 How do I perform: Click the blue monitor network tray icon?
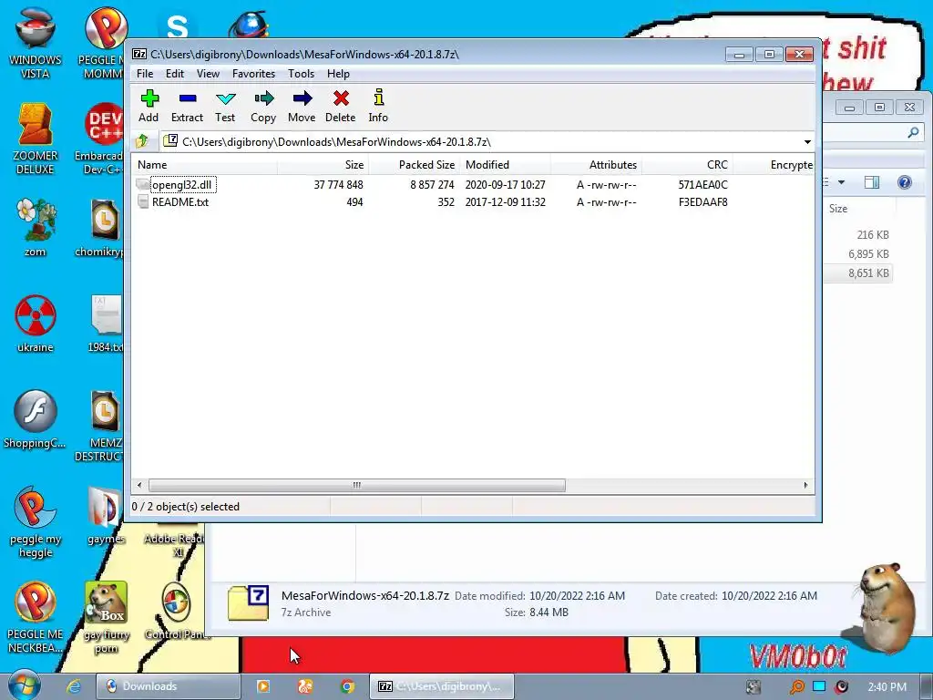click(x=819, y=686)
